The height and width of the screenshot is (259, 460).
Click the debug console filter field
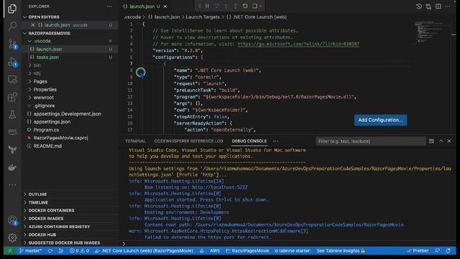(x=371, y=141)
